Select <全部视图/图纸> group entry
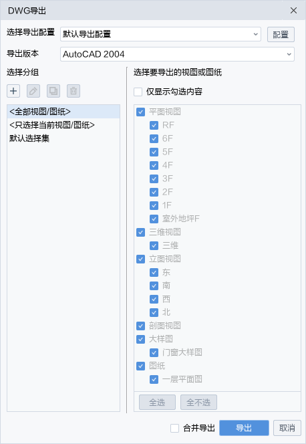This screenshot has width=306, height=444. coord(63,112)
